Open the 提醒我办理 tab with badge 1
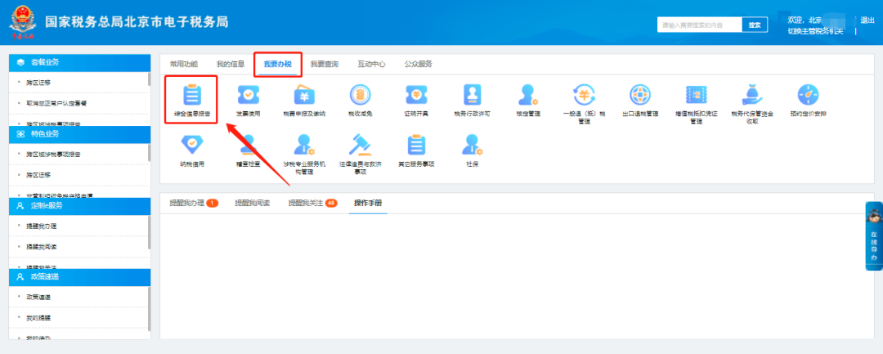Screen dimensions: 883x354 click(x=194, y=204)
